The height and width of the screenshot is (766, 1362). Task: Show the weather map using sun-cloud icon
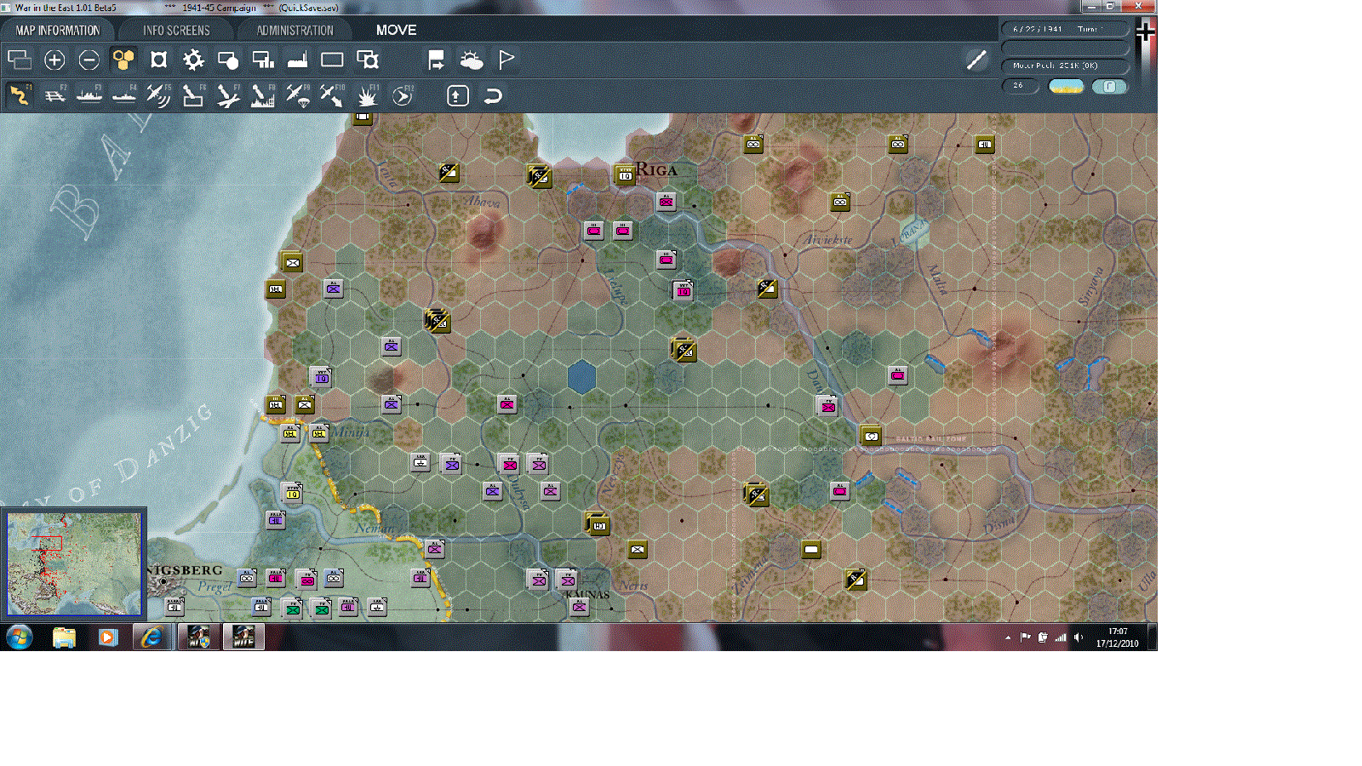click(471, 60)
